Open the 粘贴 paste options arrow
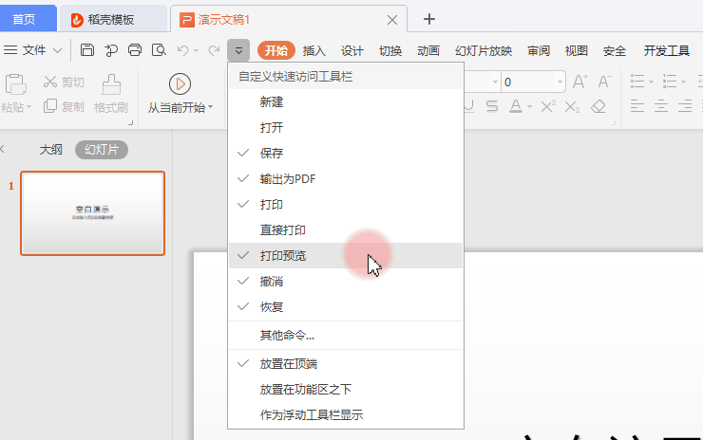The width and height of the screenshot is (703, 440). click(x=29, y=107)
